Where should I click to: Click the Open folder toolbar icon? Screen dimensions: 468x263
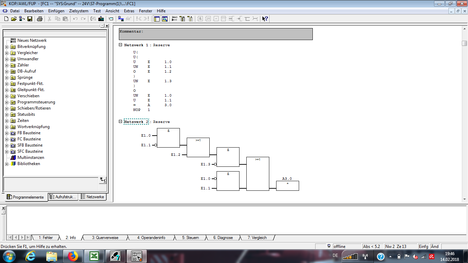14,19
